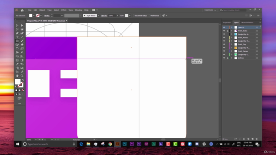Viewport: 276px width, 155px height.
Task: Select the Gradient tool
Action: click(x=22, y=60)
